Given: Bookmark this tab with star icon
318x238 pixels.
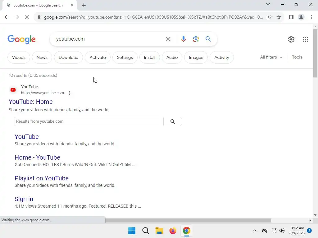Looking at the screenshot, I should 279,17.
